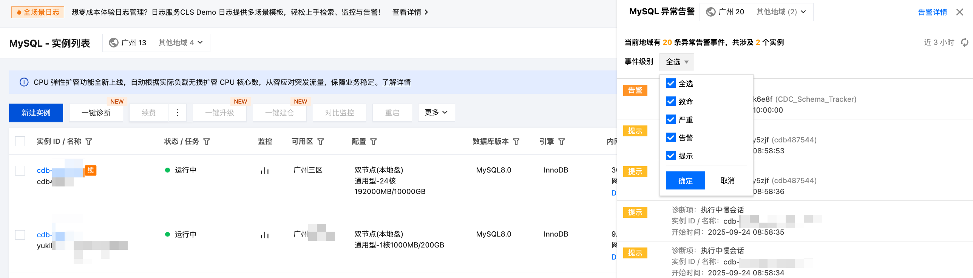
Task: Open the 了解详情 link in CPU notice
Action: click(x=396, y=82)
